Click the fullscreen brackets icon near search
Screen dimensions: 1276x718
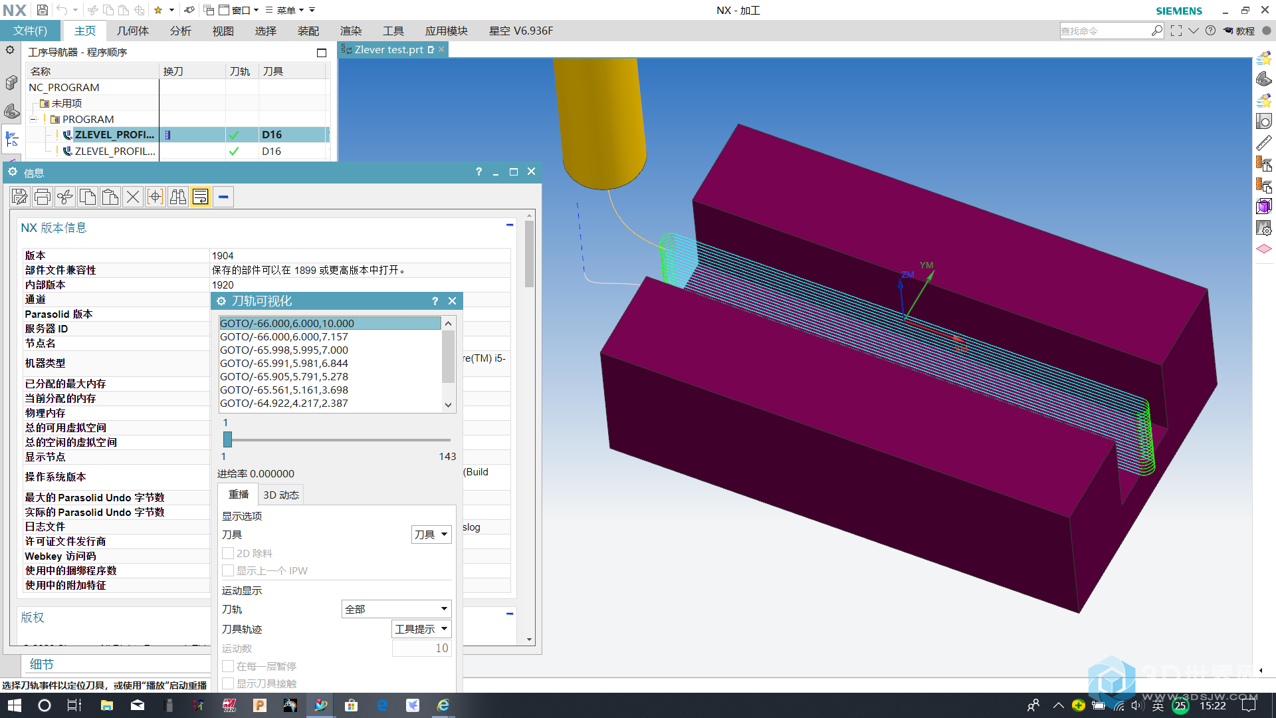pos(1176,31)
